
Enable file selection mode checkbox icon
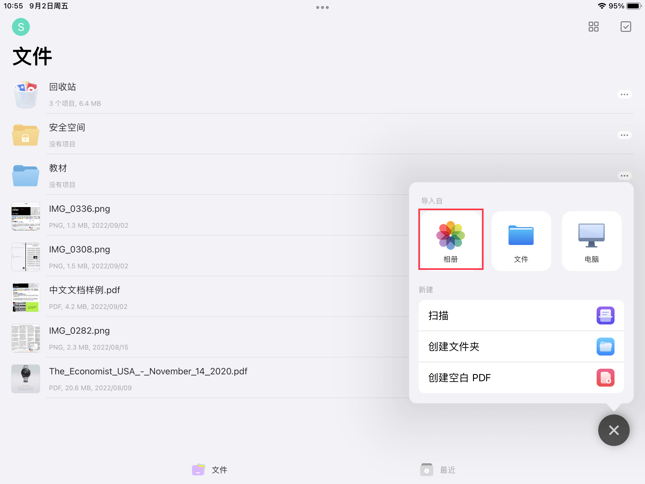[x=626, y=27]
